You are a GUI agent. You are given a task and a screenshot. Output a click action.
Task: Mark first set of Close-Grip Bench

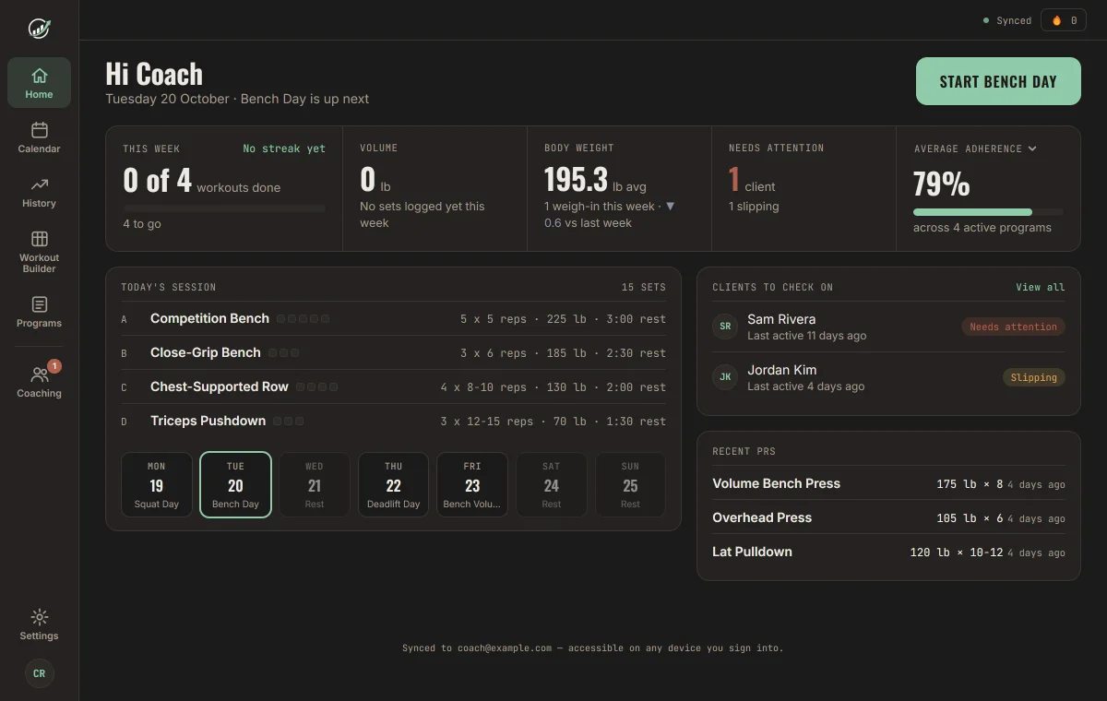pyautogui.click(x=272, y=352)
